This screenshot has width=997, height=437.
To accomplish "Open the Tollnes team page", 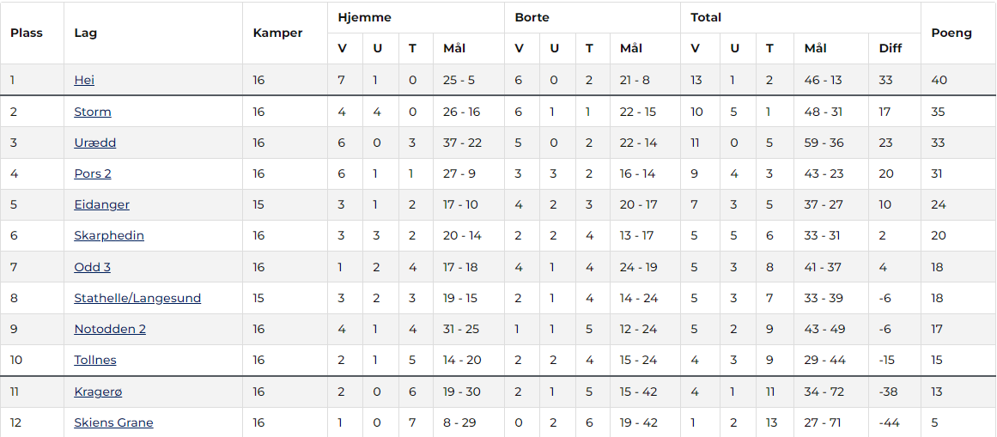I will click(x=94, y=360).
